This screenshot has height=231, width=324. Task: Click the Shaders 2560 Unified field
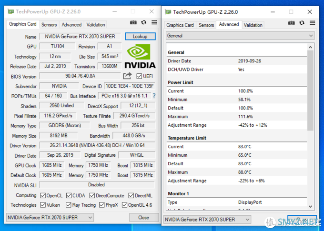[x=61, y=106]
